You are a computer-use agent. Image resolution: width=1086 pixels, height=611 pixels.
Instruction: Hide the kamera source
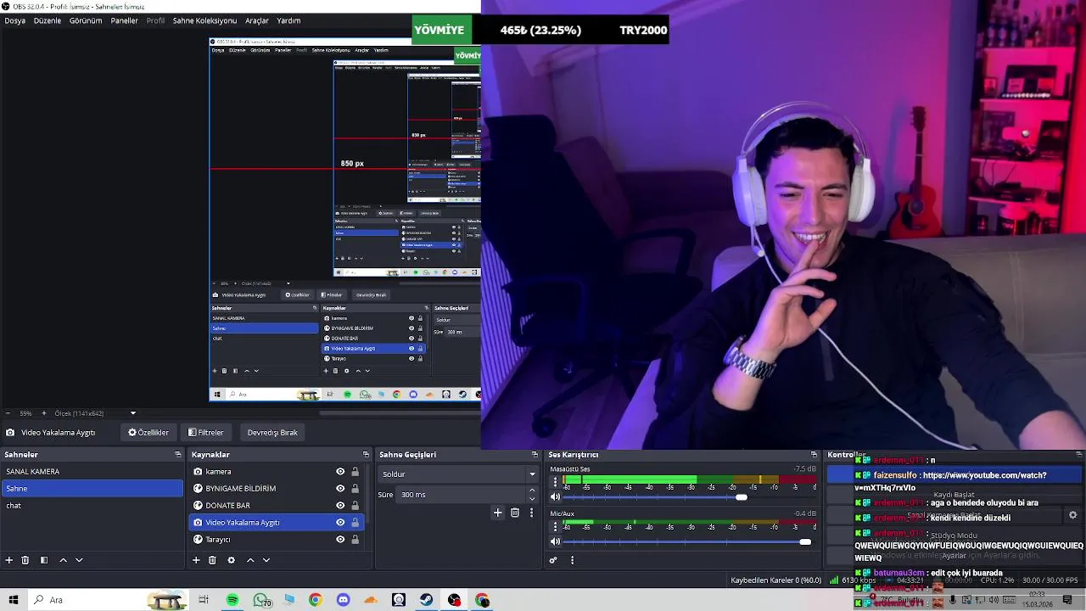340,472
